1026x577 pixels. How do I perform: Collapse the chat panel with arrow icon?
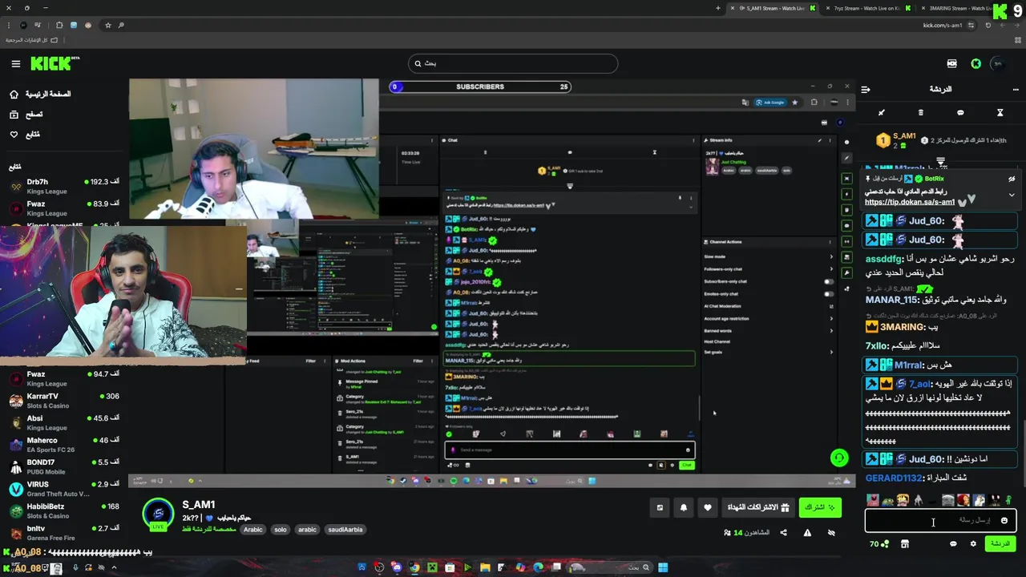pyautogui.click(x=866, y=89)
